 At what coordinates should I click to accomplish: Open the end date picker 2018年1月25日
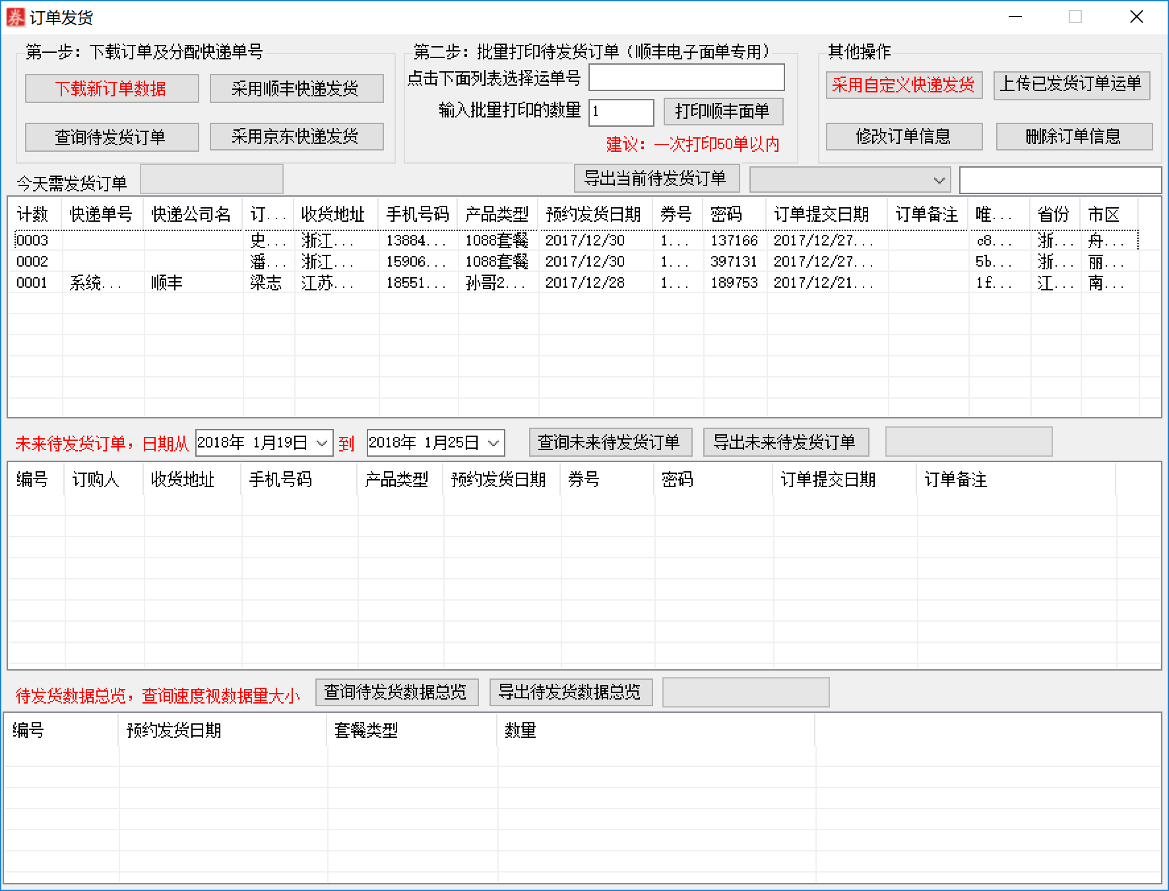tap(435, 443)
